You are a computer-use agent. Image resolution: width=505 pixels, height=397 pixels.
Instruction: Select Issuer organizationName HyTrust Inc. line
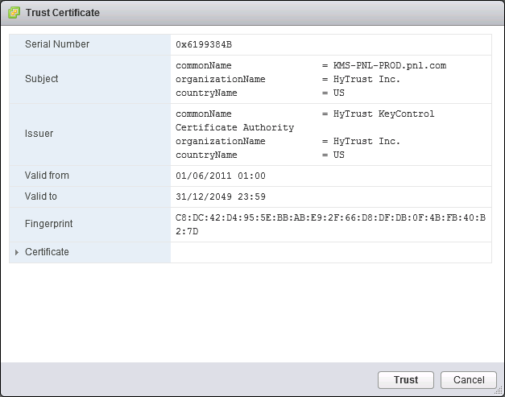coord(288,142)
